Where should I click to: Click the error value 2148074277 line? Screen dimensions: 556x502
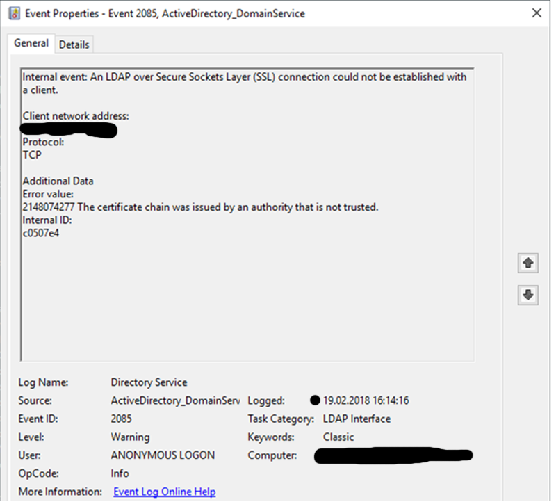point(200,207)
